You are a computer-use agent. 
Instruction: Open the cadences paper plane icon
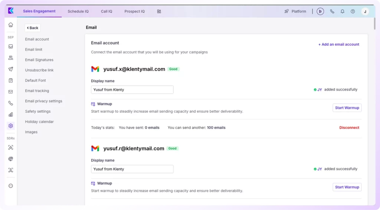11,69
